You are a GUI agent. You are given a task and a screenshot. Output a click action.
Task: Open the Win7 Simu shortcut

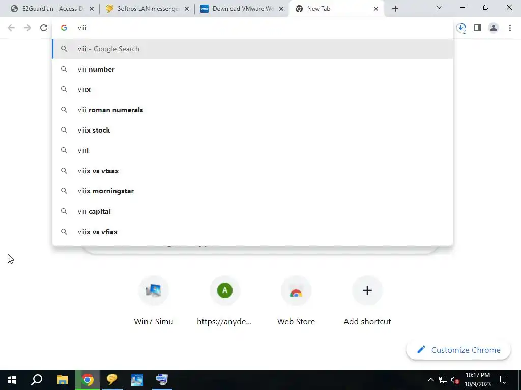coord(154,301)
